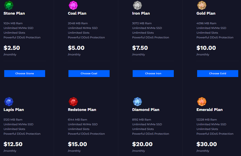Click the Emerald Plan title
Viewport: 241px width, 156px height.
pos(210,110)
